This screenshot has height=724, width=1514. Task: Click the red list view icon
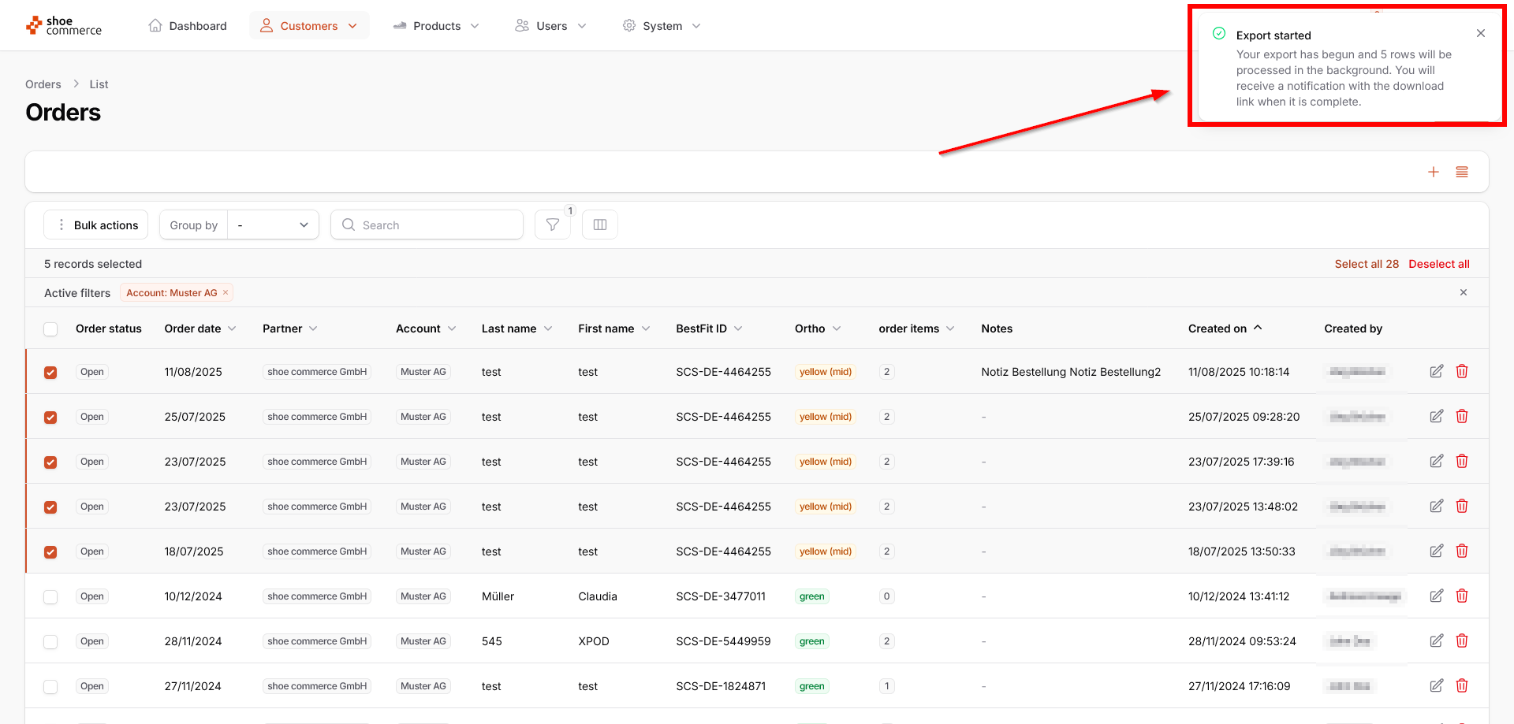pyautogui.click(x=1461, y=172)
